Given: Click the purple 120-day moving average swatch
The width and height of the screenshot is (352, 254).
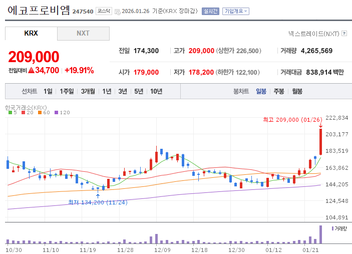Looking at the screenshot, I should 57,113.
